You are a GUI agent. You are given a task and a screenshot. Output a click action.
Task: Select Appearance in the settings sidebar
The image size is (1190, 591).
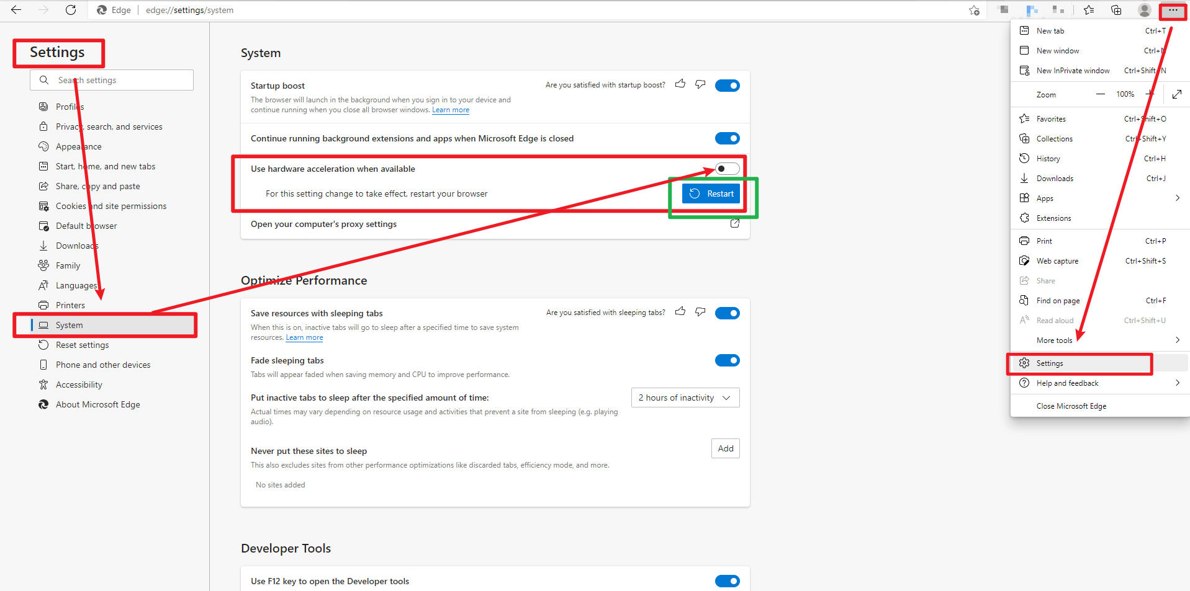[78, 146]
